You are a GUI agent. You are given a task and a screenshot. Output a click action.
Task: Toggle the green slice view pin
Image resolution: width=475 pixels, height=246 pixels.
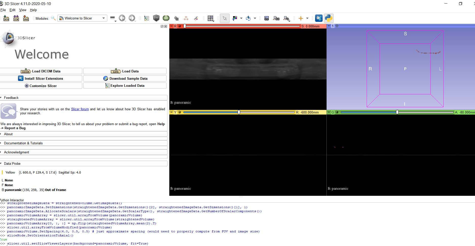coord(329,112)
